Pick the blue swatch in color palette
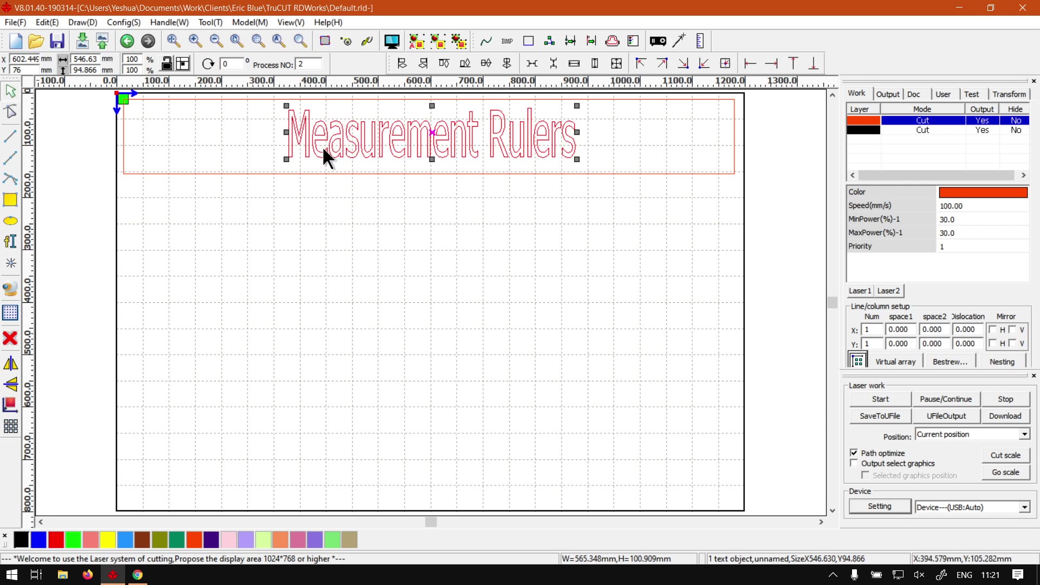This screenshot has height=585, width=1040. pos(38,539)
